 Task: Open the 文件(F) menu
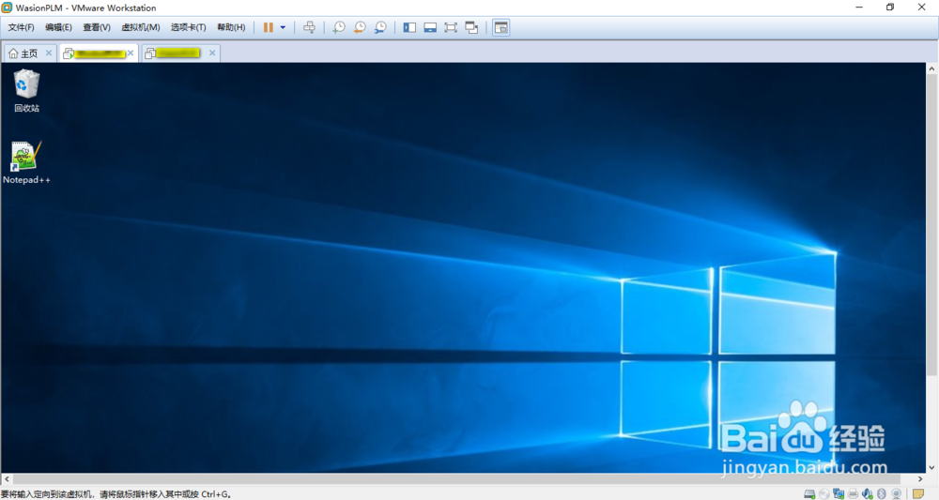(x=21, y=27)
